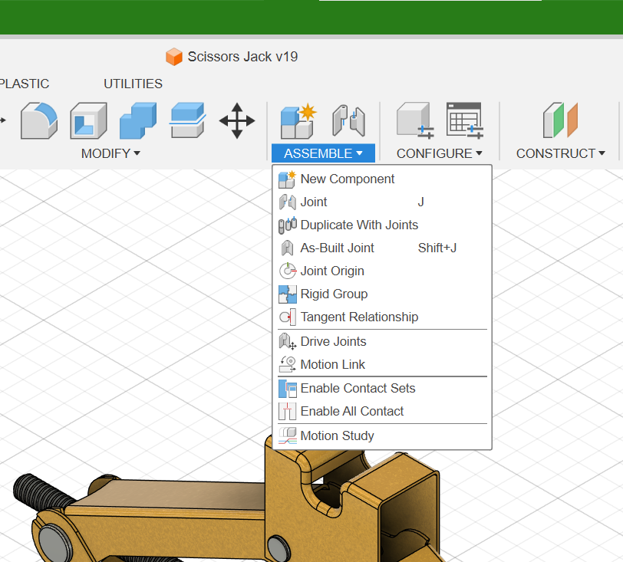623x562 pixels.
Task: Switch to the UTILITIES tab
Action: 133,84
